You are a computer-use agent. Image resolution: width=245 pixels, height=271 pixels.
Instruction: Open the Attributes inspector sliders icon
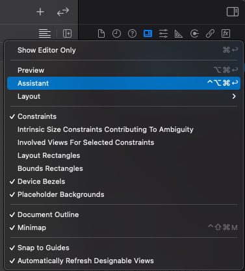click(x=163, y=34)
